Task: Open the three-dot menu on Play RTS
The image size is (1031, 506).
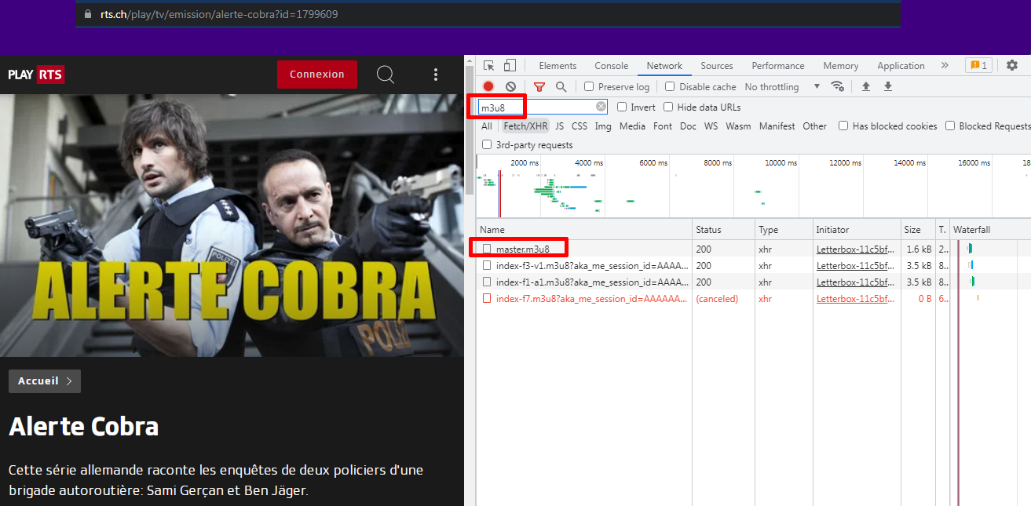Action: tap(436, 75)
